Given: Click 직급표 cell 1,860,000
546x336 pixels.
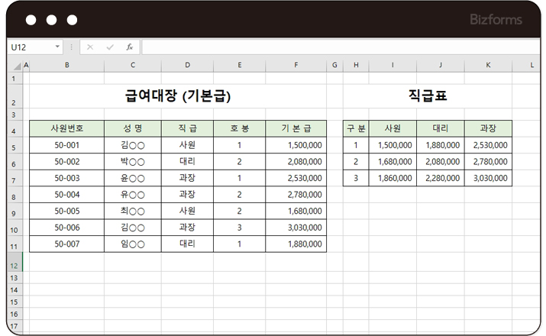Looking at the screenshot, I should 393,178.
